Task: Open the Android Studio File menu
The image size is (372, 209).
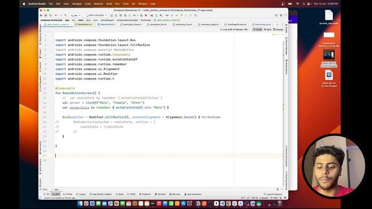Action: pyautogui.click(x=51, y=4)
